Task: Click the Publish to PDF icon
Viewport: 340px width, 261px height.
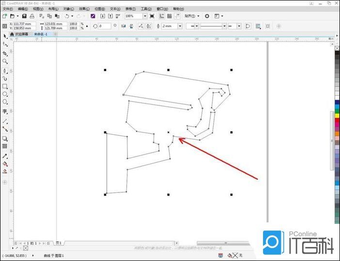Action: (118, 16)
